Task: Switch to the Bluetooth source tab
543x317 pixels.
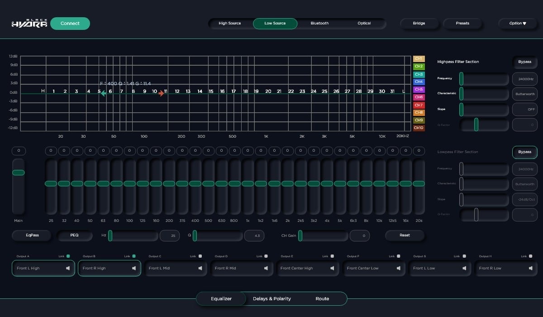Action: point(319,24)
